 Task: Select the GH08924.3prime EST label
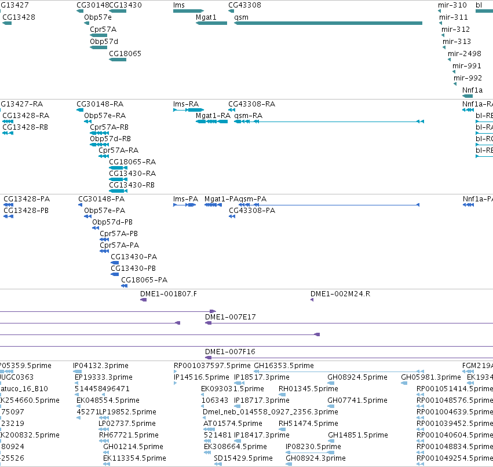click(316, 458)
